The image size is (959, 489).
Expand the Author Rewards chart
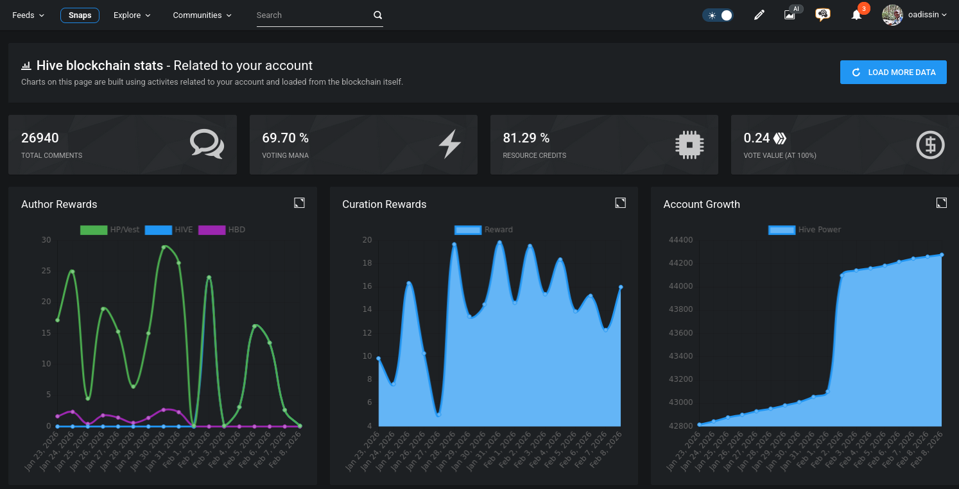tap(299, 203)
